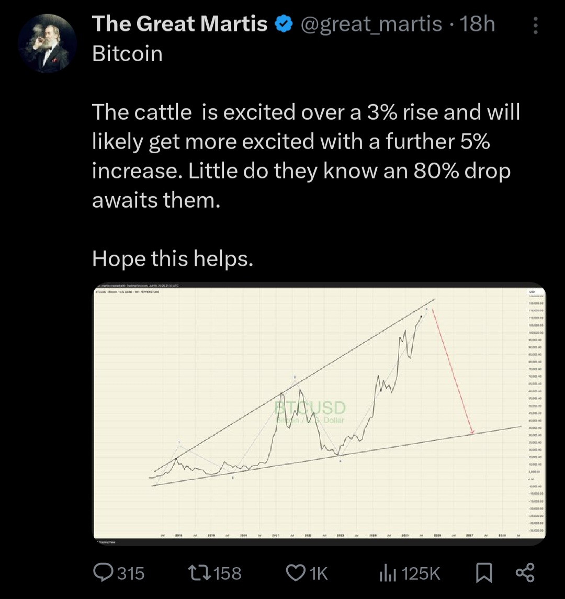Select the 158 reposts count

[x=227, y=573]
